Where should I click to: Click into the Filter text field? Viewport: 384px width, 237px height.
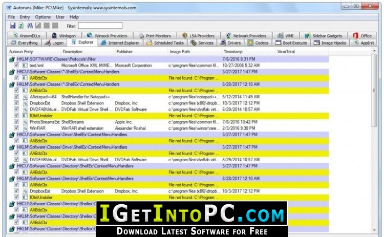click(x=100, y=26)
